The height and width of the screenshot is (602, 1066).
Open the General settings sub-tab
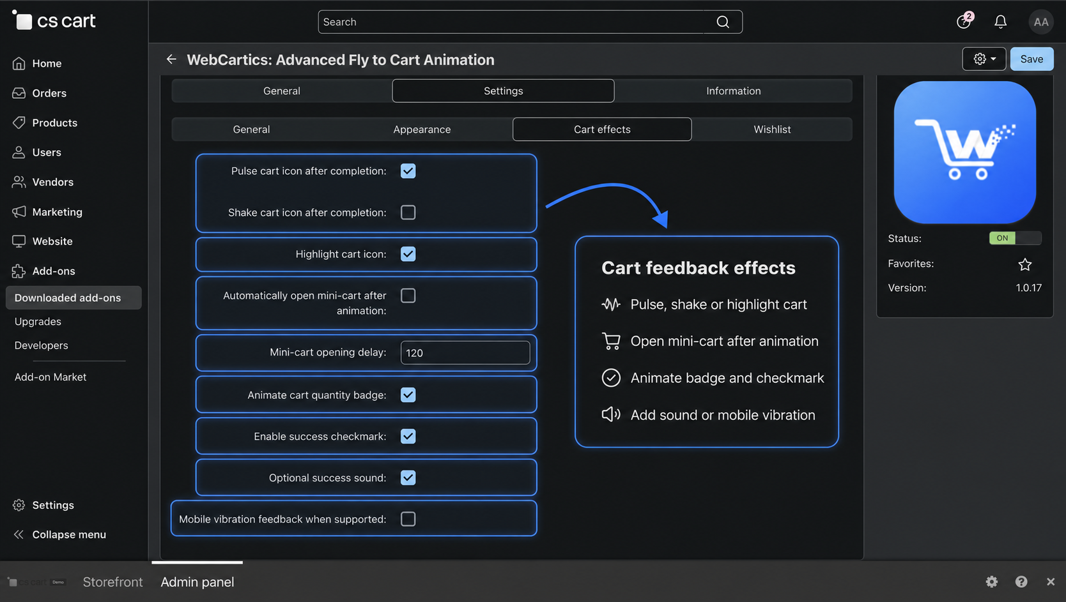click(251, 129)
